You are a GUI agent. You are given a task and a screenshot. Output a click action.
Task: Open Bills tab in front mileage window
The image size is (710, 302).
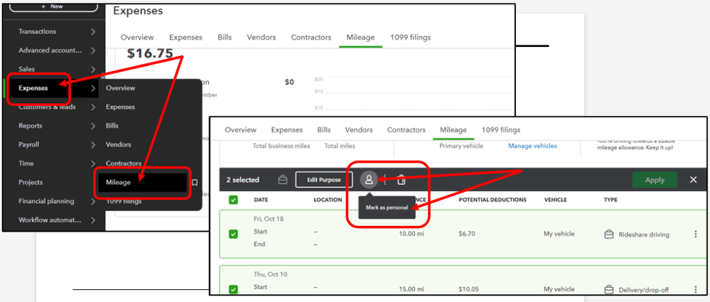click(x=324, y=130)
